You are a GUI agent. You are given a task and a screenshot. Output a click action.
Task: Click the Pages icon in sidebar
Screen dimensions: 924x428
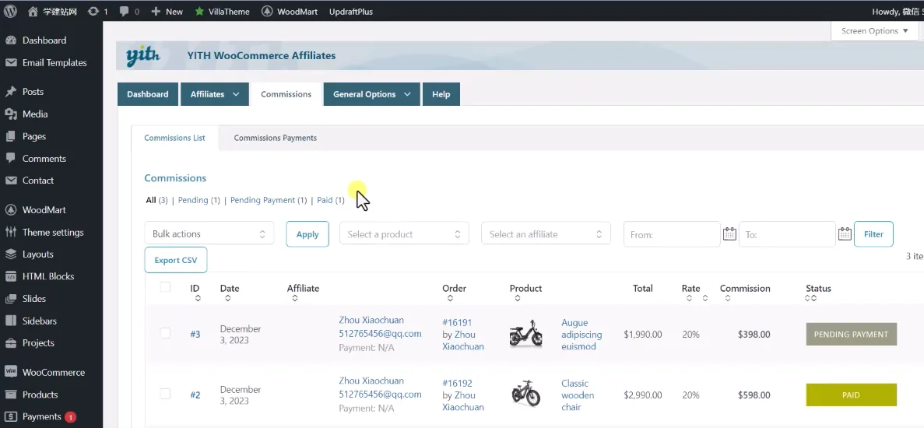pyautogui.click(x=11, y=136)
